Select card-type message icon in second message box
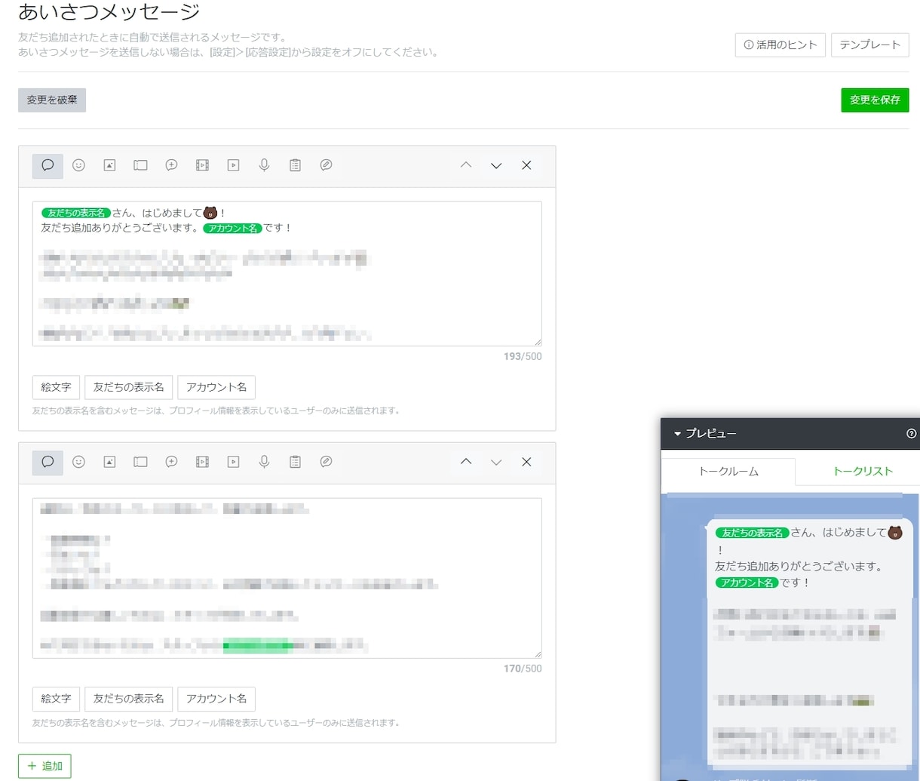 [326, 462]
